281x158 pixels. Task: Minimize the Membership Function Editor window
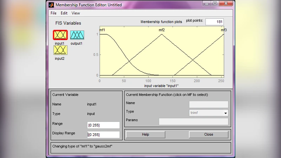[x=204, y=4]
